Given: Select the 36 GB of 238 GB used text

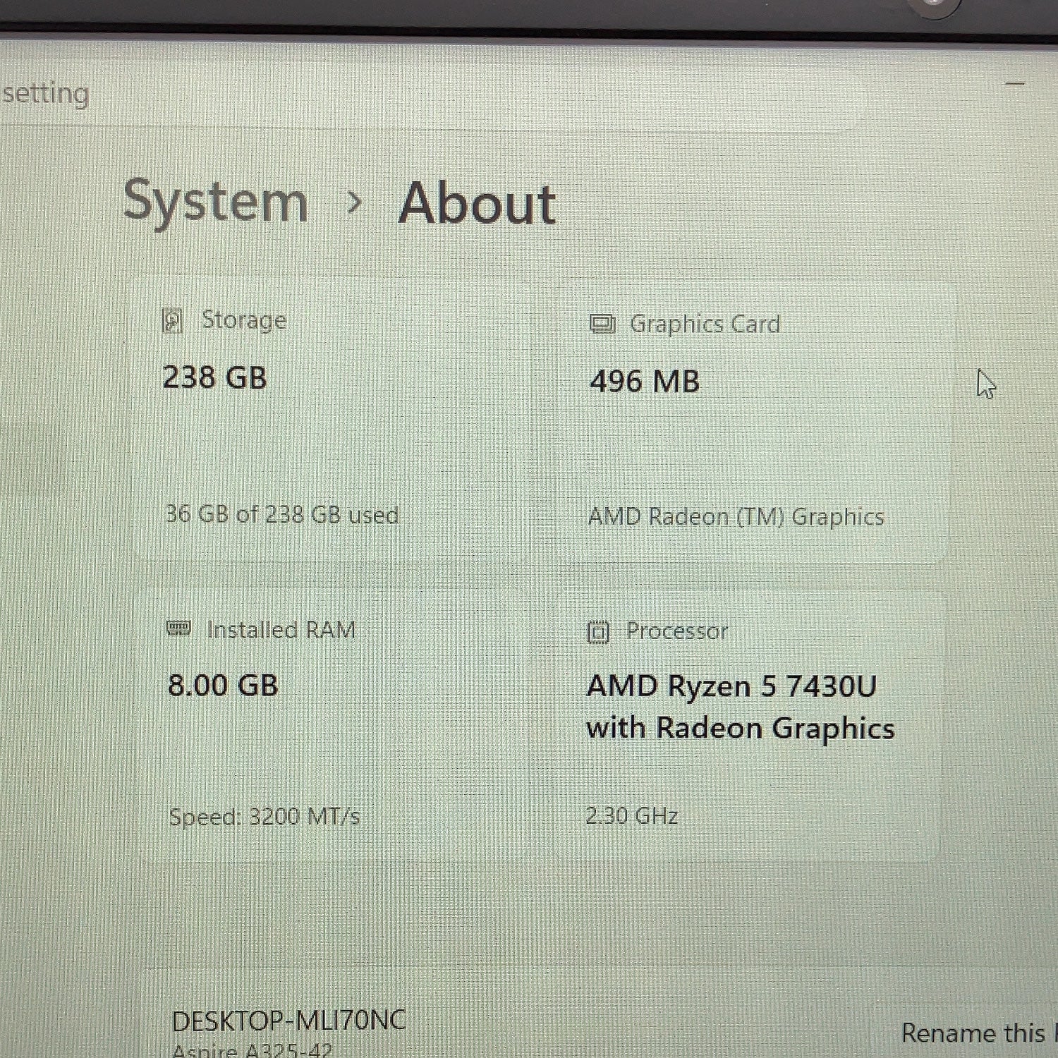Looking at the screenshot, I should 282,515.
